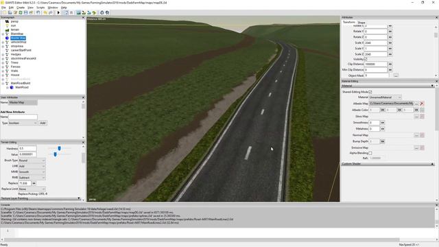Screen dimensions: 439x247
Task: Expand the Texture Layer Painting section
Action: (x=79, y=198)
